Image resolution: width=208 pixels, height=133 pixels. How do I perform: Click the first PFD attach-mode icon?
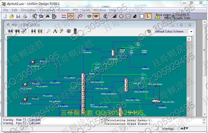pyautogui.click(x=10, y=31)
